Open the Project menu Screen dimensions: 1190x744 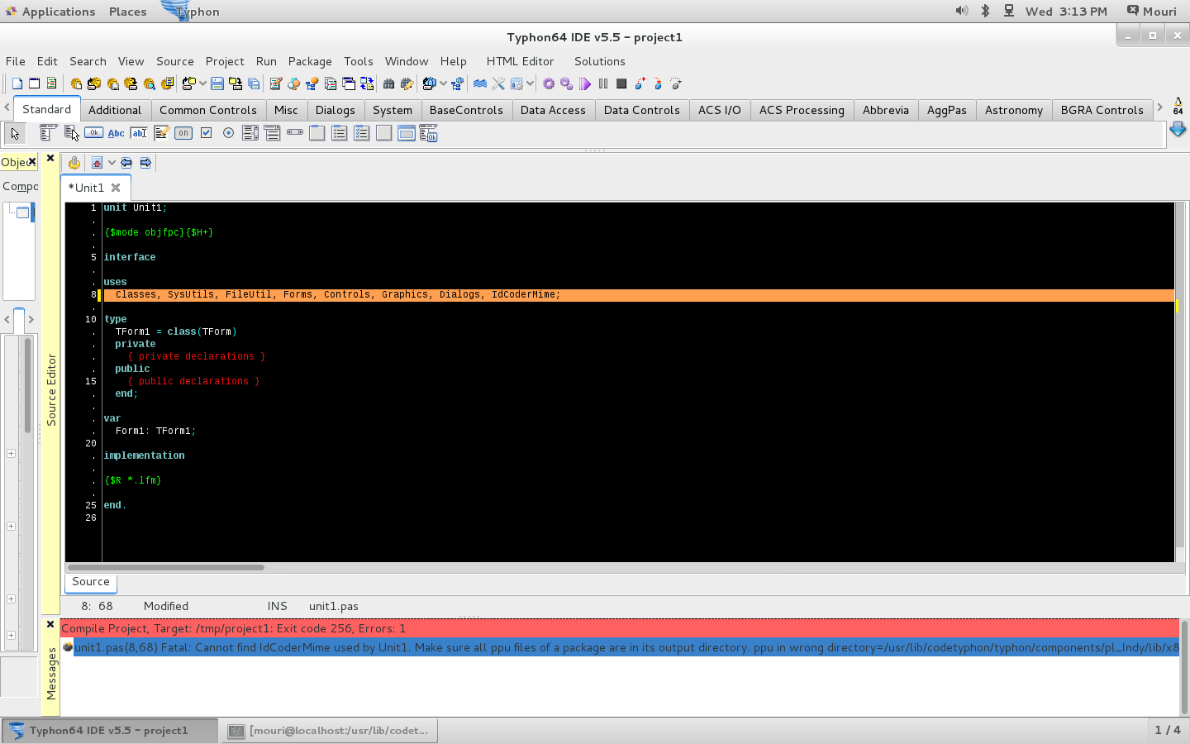225,61
